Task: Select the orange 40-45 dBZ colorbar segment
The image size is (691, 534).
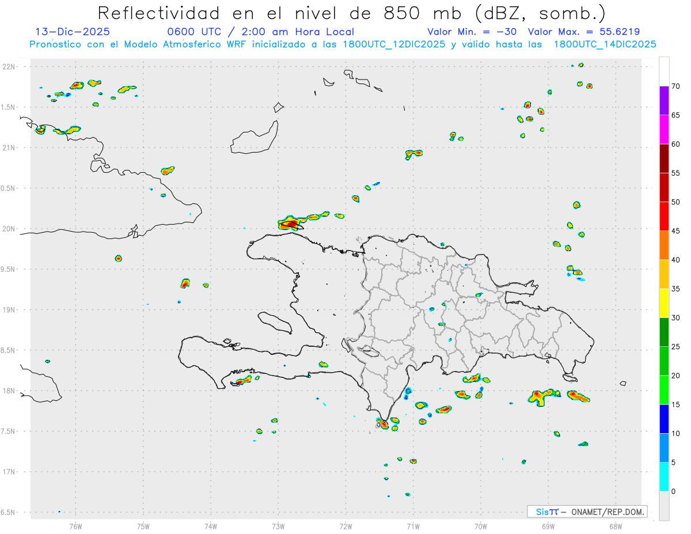Action: pyautogui.click(x=664, y=245)
